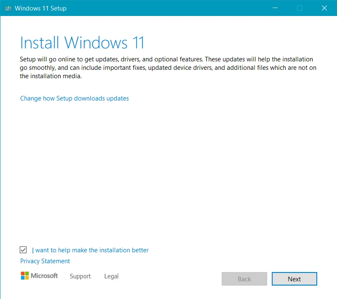
Task: Click the disabled maximize button
Action: [300, 8]
